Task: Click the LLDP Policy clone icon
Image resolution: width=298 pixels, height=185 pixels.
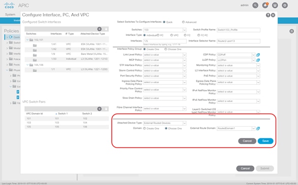Action: pyautogui.click(x=258, y=60)
